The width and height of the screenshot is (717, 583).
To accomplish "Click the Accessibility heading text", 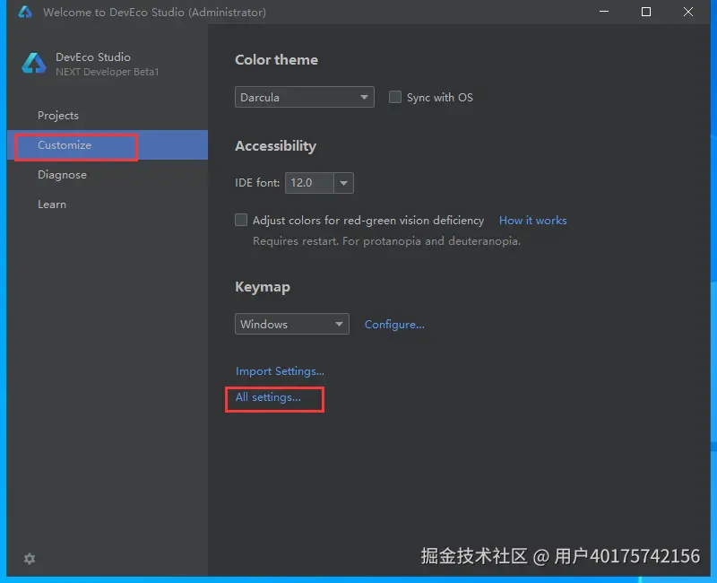I will point(275,146).
